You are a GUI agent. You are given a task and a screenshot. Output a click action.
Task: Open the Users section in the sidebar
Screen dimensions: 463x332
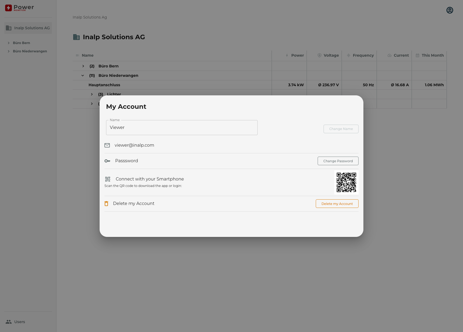19,322
